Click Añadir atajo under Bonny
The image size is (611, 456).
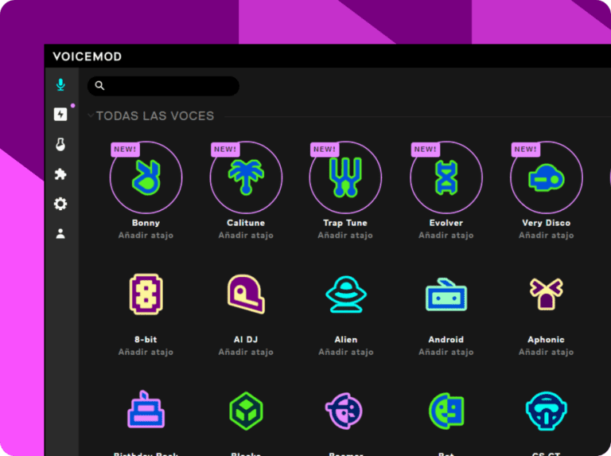pyautogui.click(x=146, y=236)
